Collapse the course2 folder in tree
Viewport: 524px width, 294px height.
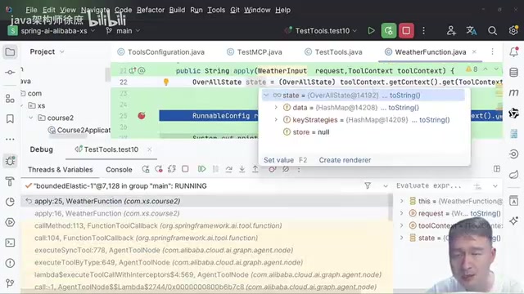point(31,118)
